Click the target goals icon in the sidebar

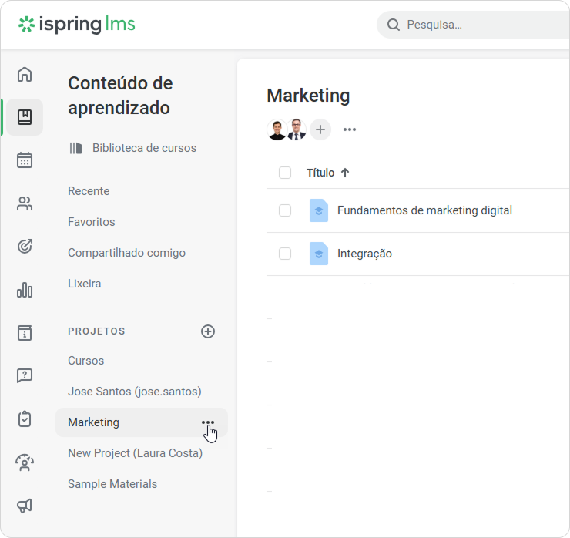25,247
